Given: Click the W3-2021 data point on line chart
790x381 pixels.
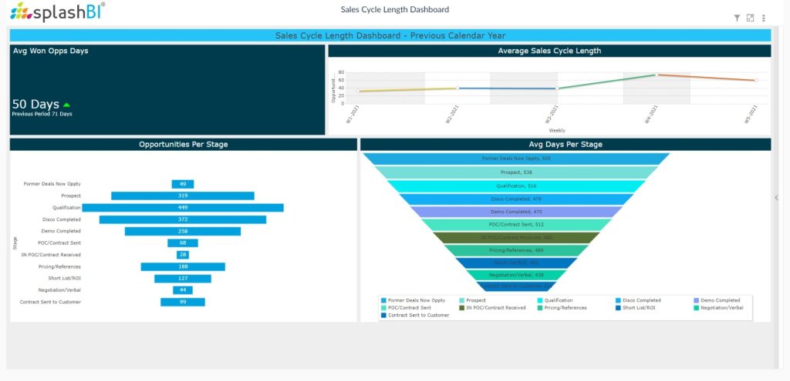Looking at the screenshot, I should tap(557, 89).
